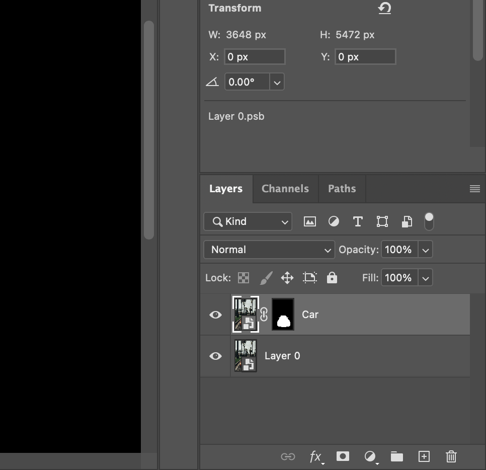Click the Fill value field
The image size is (486, 470).
click(x=399, y=277)
